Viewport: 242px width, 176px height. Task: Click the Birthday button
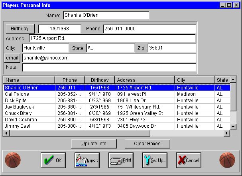(x=20, y=29)
